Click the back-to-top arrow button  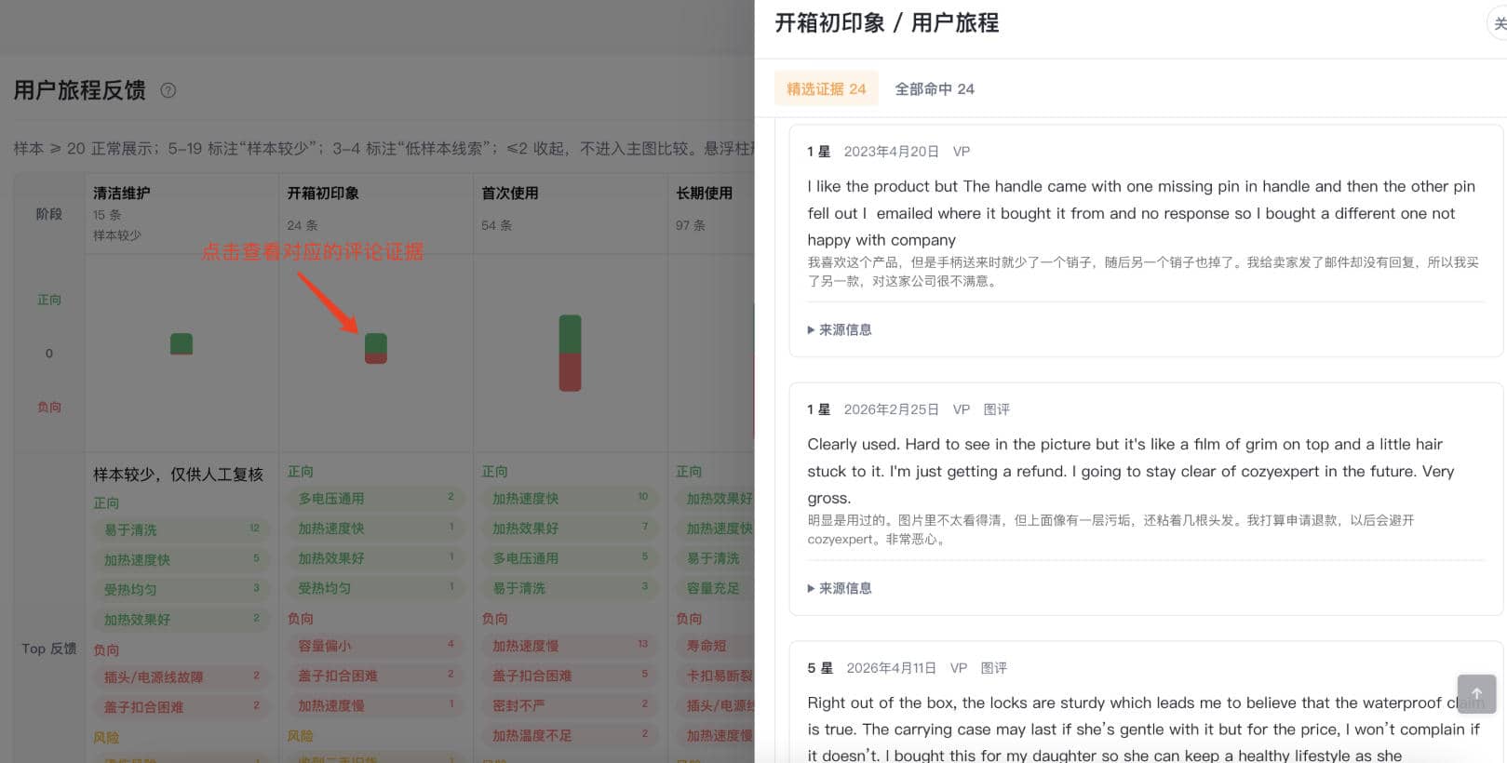coord(1476,694)
